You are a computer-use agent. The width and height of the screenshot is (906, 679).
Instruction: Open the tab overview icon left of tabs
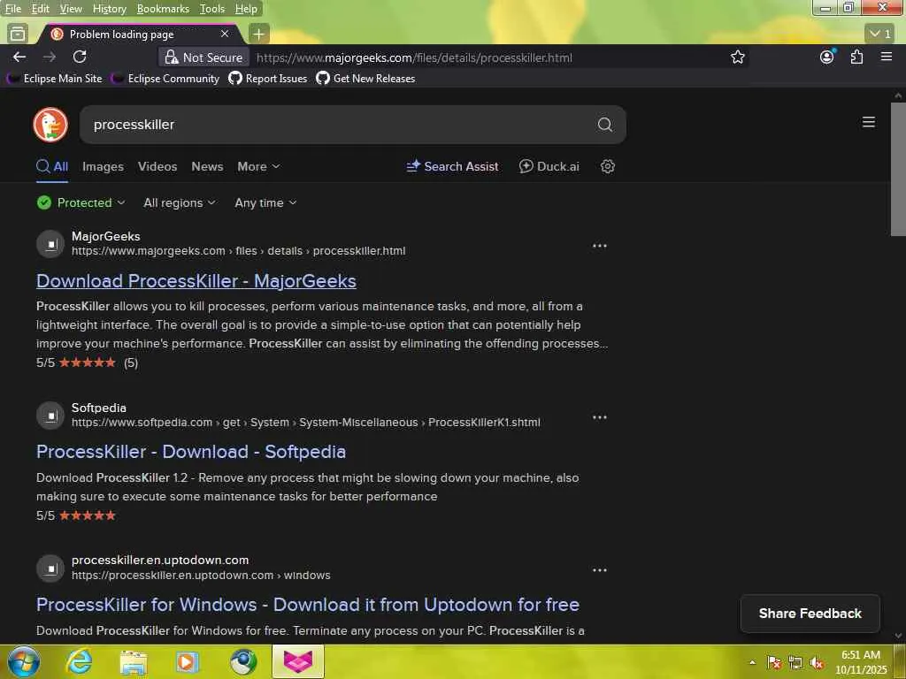click(x=18, y=34)
